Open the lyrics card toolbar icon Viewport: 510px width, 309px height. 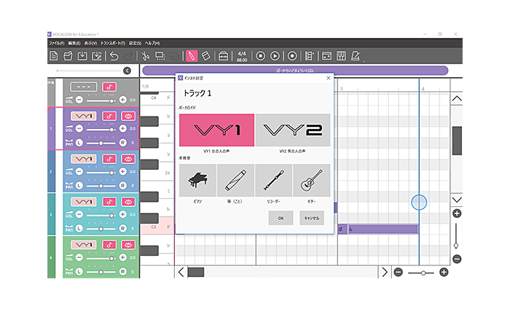tap(326, 56)
